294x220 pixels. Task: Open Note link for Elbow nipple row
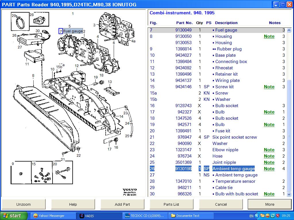(269, 150)
